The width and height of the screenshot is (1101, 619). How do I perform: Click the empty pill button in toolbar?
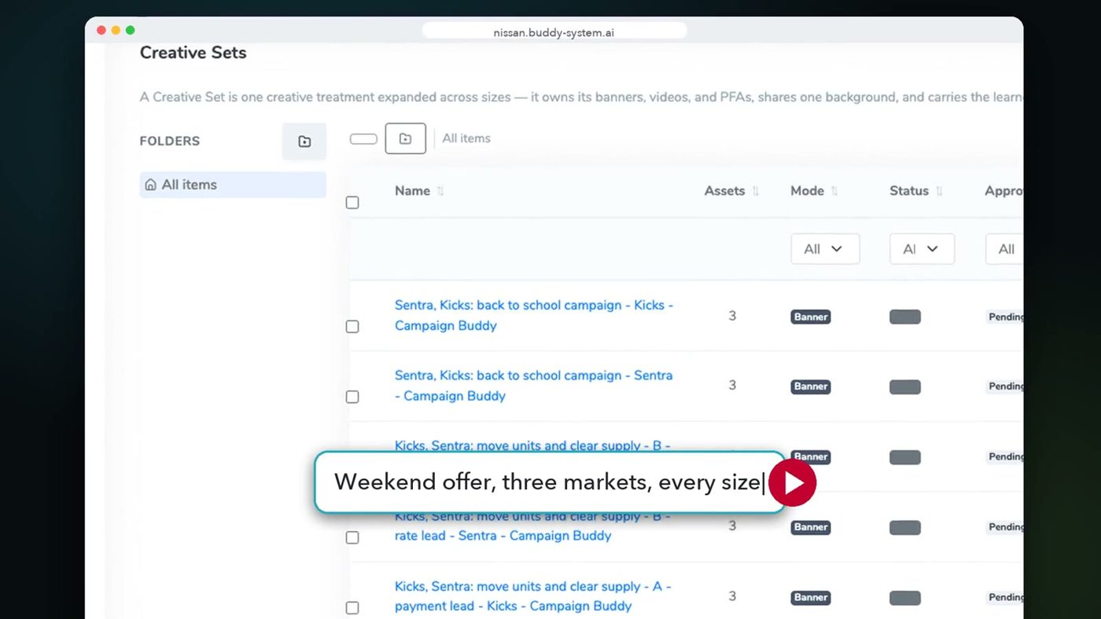tap(363, 139)
